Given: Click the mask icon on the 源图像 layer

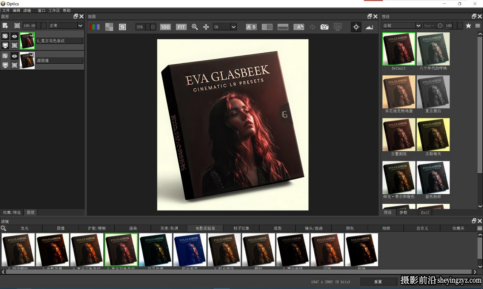Looking at the screenshot, I should tap(14, 65).
